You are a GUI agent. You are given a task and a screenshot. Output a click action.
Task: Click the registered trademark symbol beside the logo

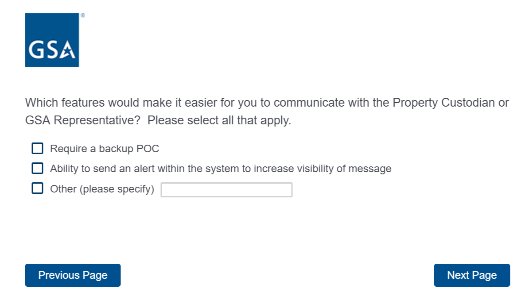click(x=83, y=15)
